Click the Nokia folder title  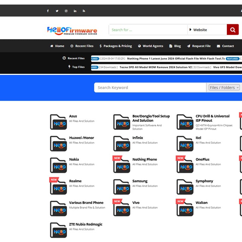74,159
